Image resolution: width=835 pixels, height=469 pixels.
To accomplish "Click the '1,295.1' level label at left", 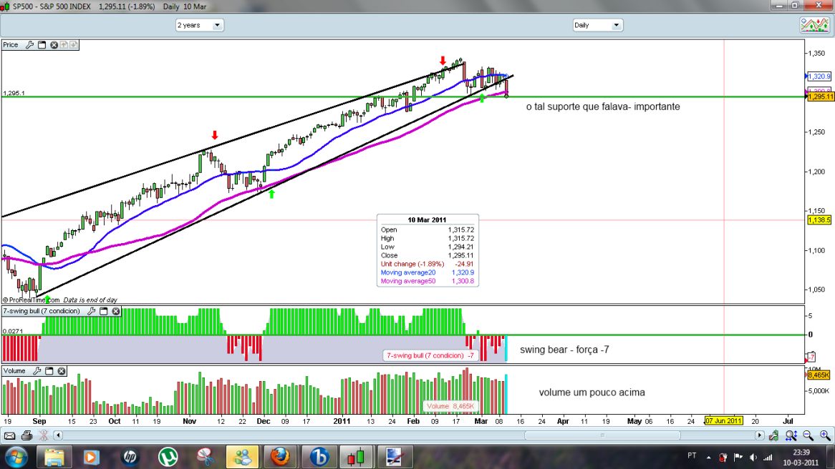I will (x=14, y=93).
